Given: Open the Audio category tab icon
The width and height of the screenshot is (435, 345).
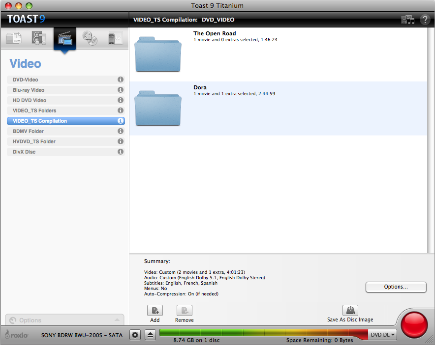Looking at the screenshot, I should click(x=39, y=38).
